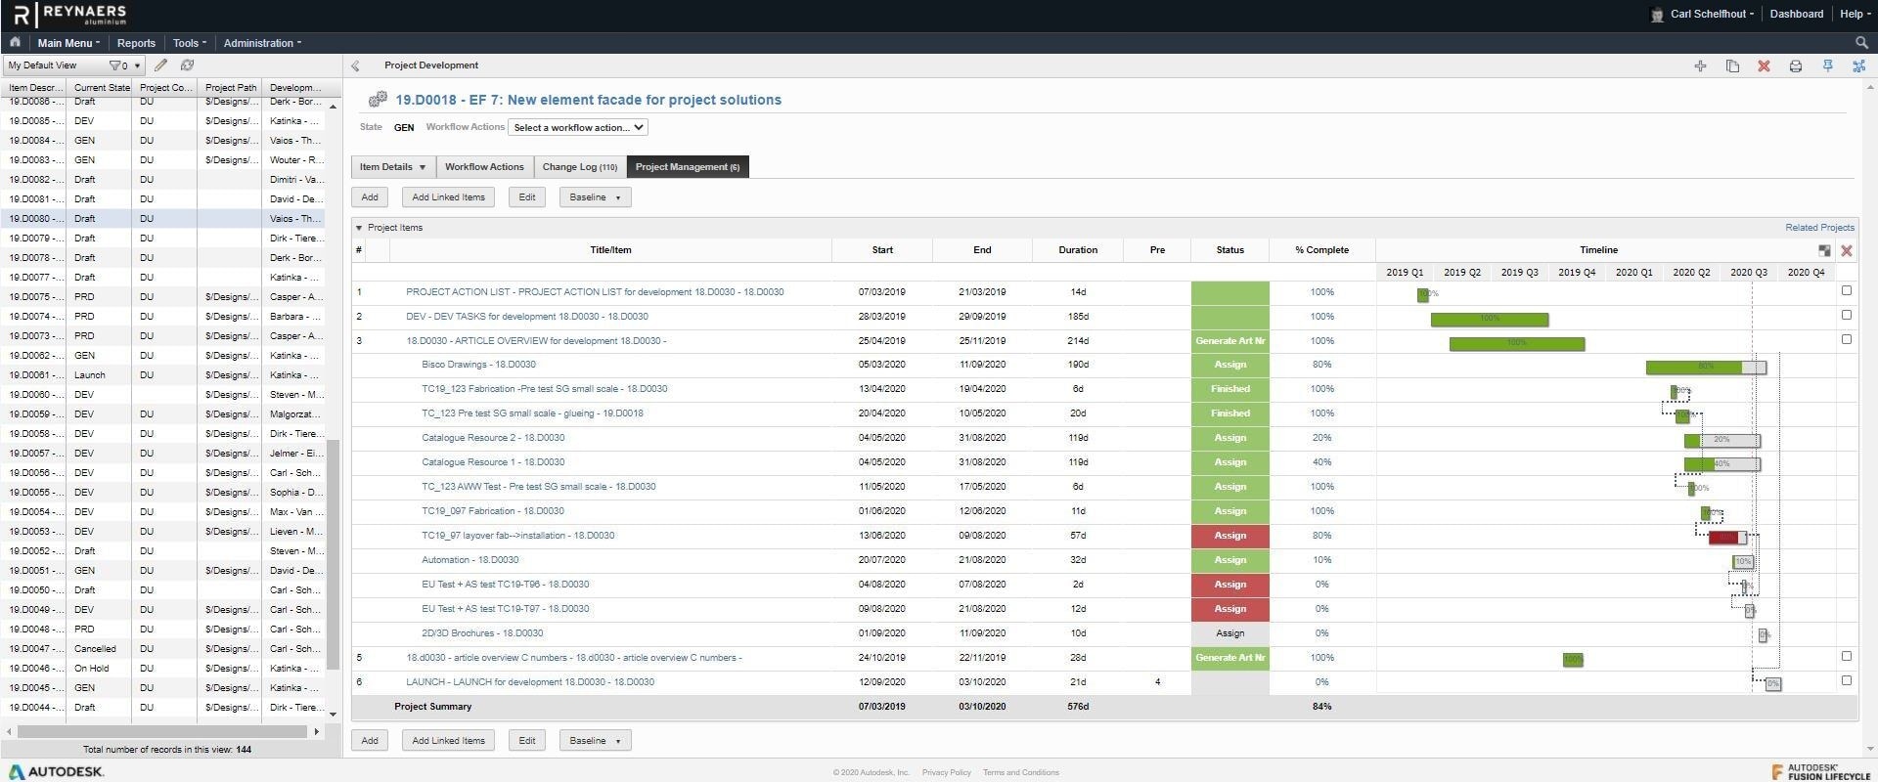The height and width of the screenshot is (782, 1878).
Task: Open the workflow action dropdown
Action: click(578, 127)
